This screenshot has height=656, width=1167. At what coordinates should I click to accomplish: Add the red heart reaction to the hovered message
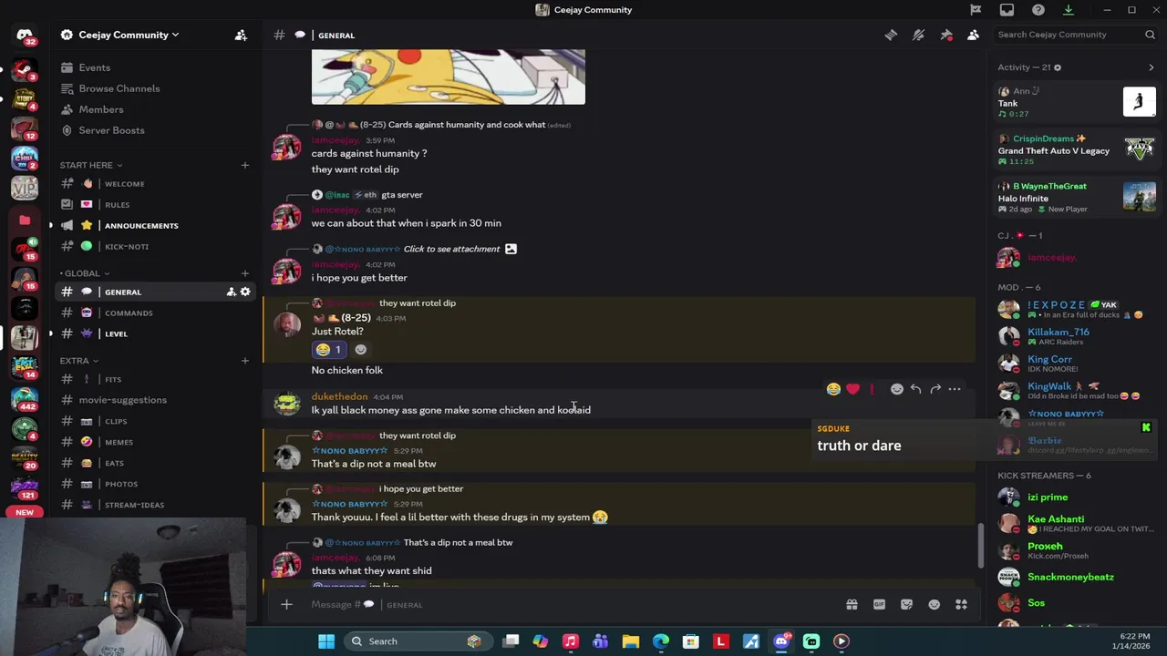tap(852, 389)
